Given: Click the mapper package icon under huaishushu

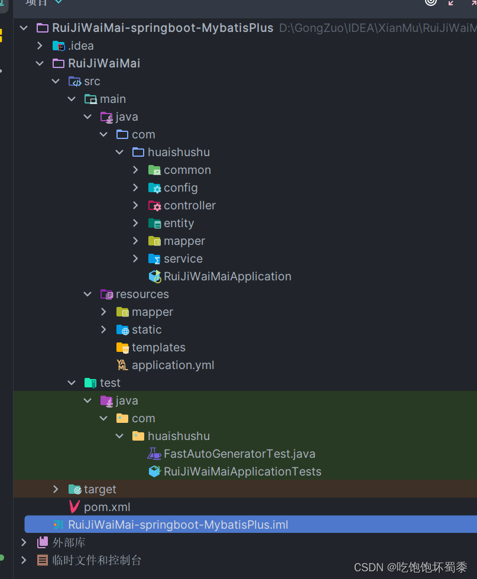Looking at the screenshot, I should click(154, 241).
